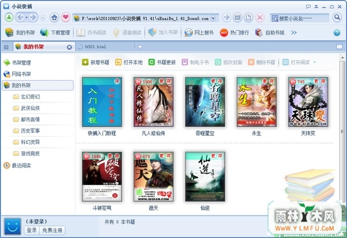Select the 吞噬星空 book cover
Viewport: 347px width, 238px height.
205,102
